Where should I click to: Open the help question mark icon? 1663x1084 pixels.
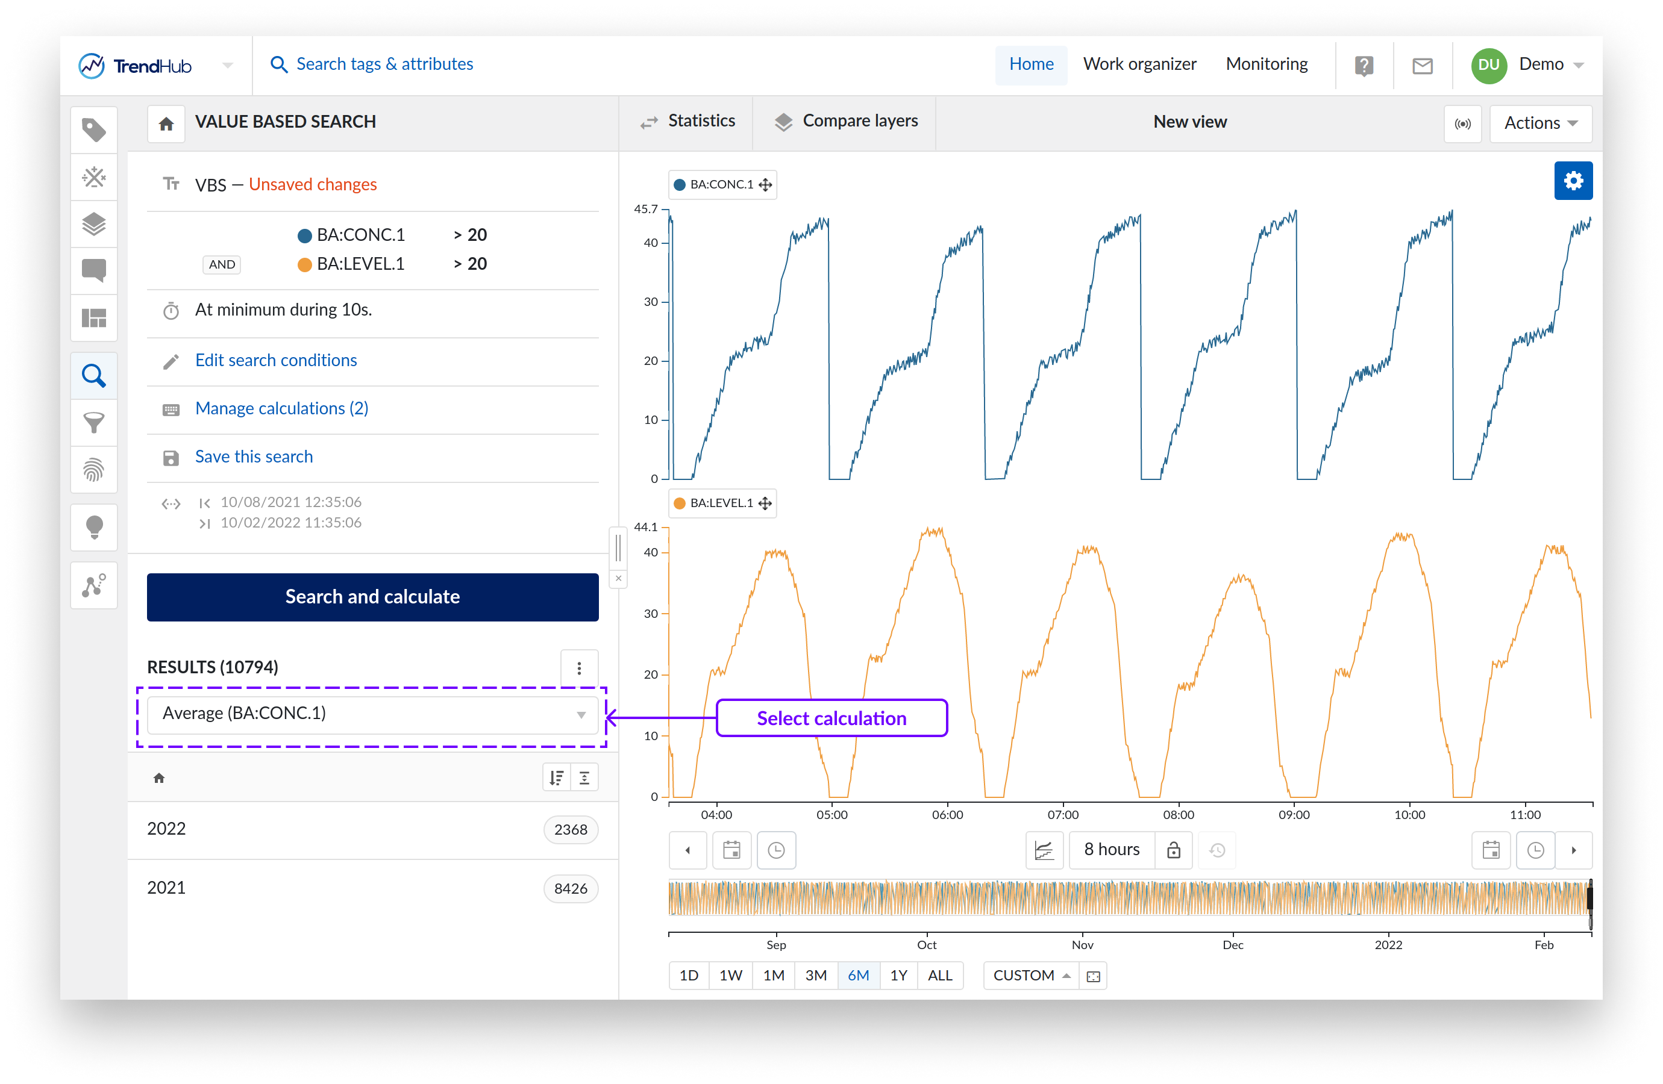click(1364, 66)
